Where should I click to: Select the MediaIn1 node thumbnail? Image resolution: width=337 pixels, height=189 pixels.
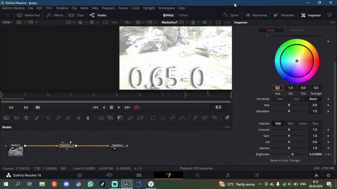(16, 151)
